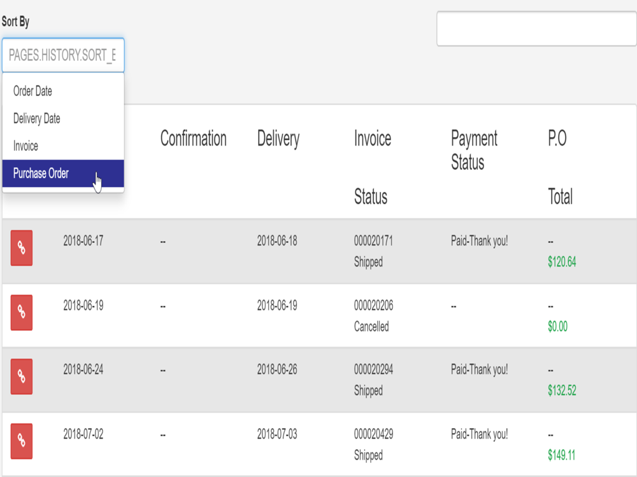
Task: Click the P.O column header
Action: point(557,138)
